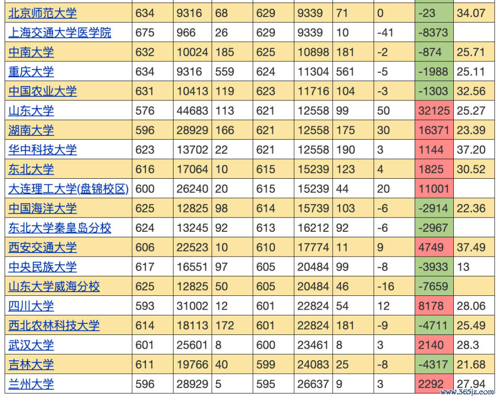Viewport: 497px width, 399px height.
Task: Follow the 西安交通大学 link
Action: tap(42, 247)
